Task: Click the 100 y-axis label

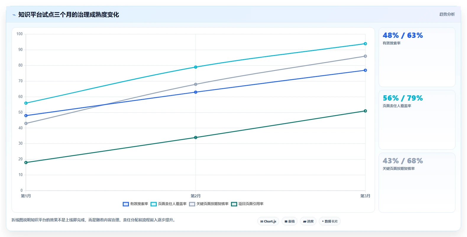Action: tap(20, 34)
